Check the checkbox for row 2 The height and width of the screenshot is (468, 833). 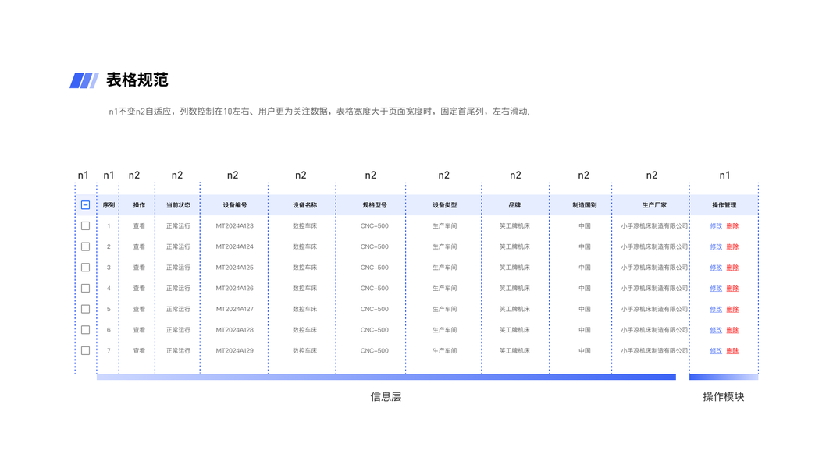(86, 246)
